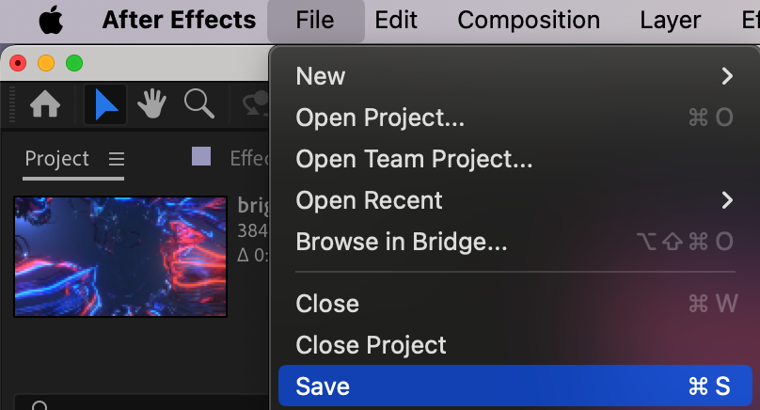Open the Layer menu

click(670, 20)
